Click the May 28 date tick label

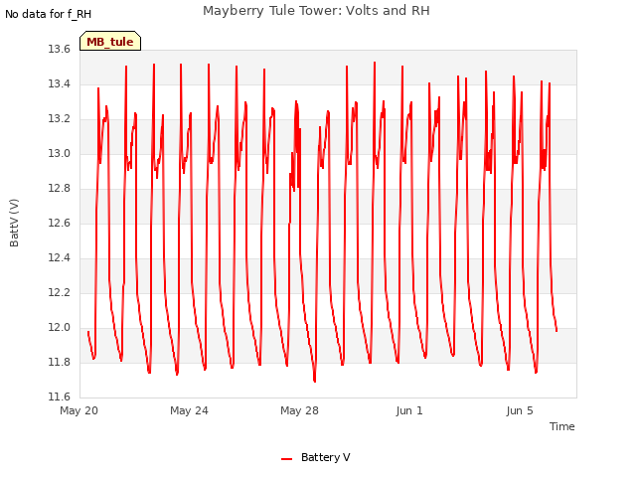tap(299, 410)
